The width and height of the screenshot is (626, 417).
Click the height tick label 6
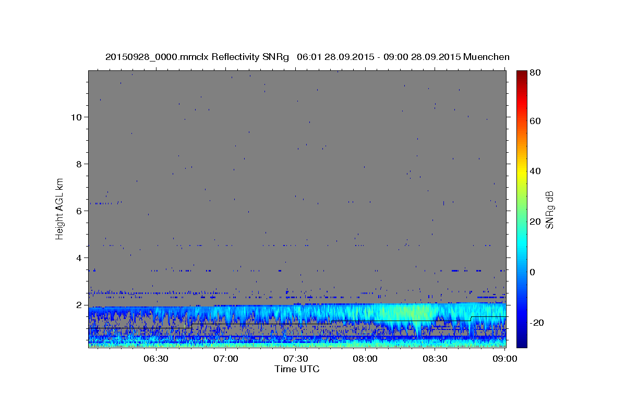tap(79, 211)
